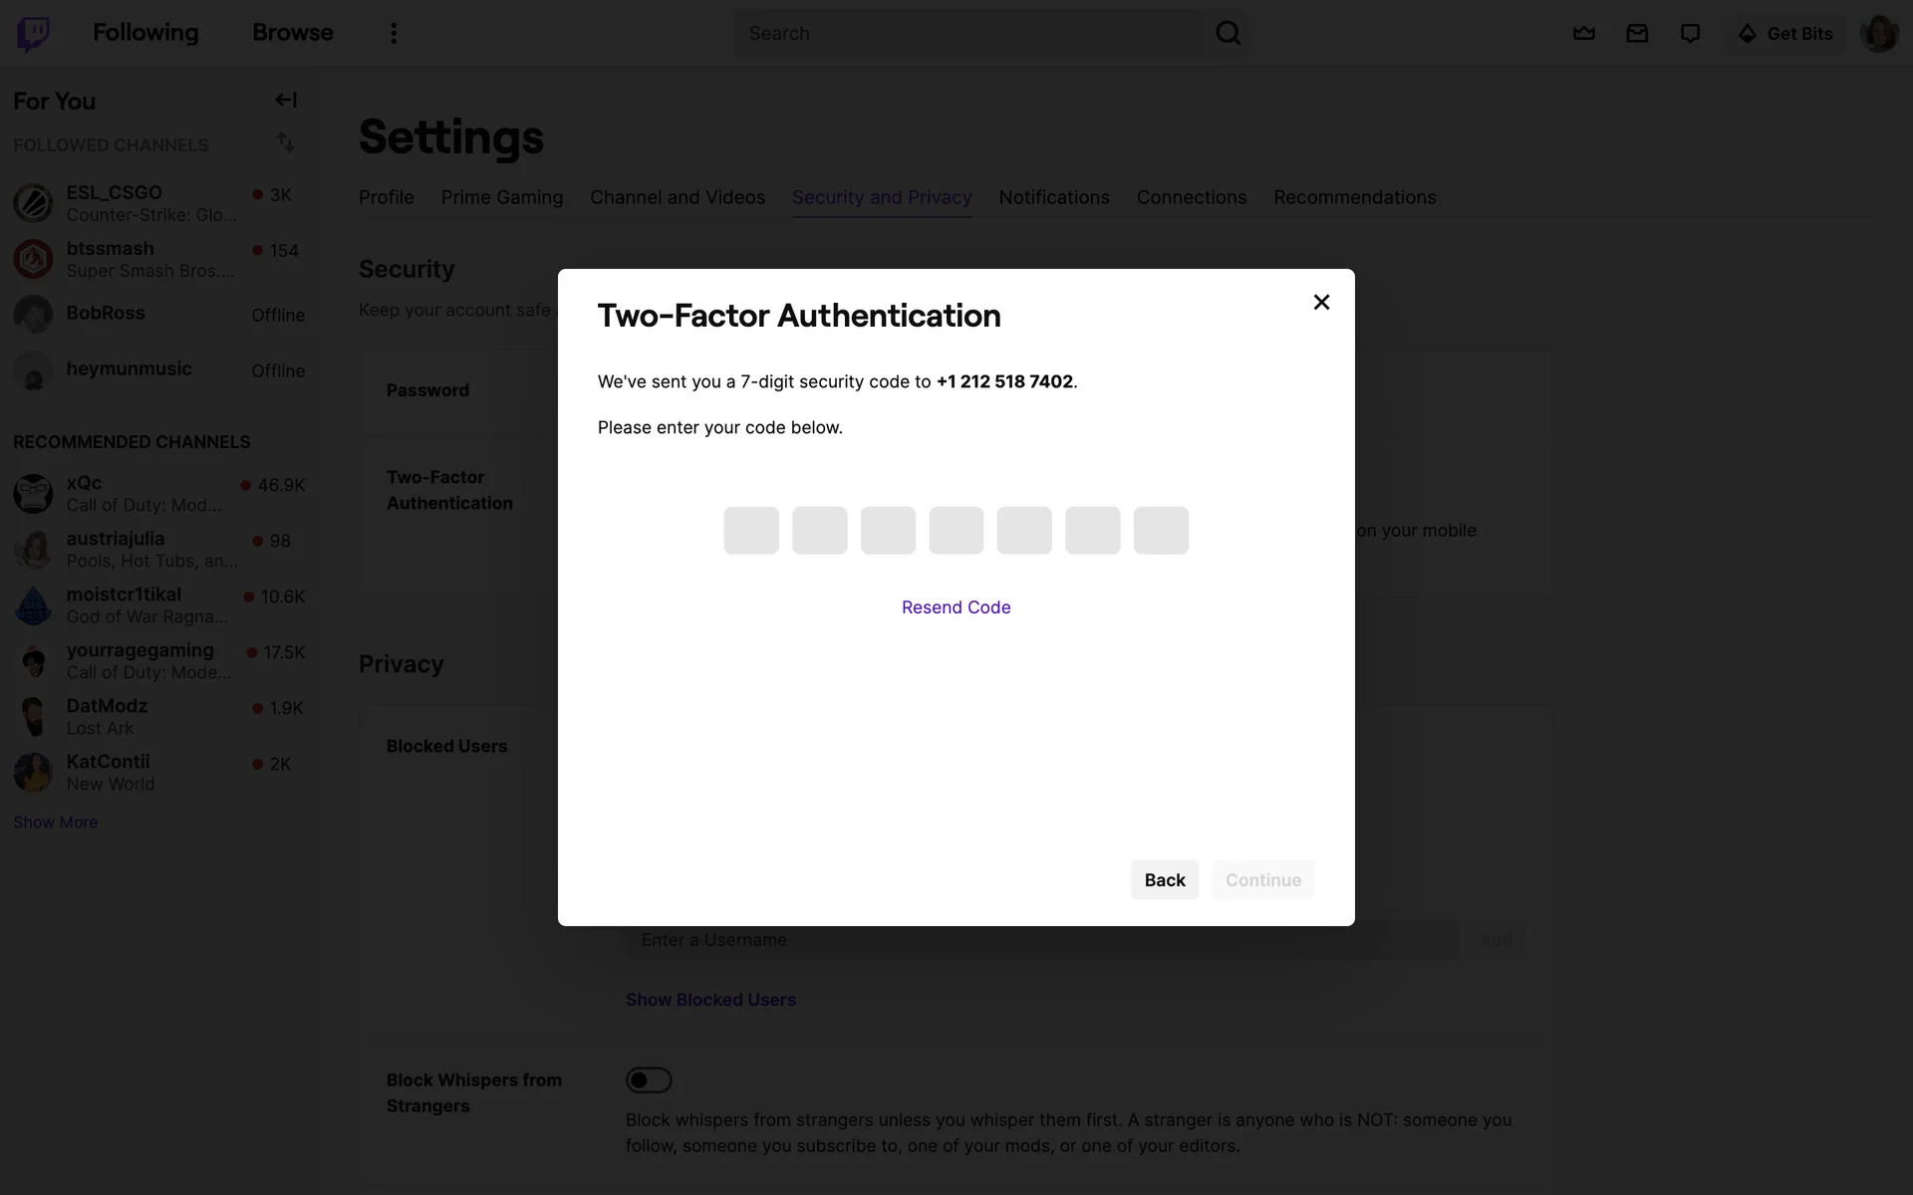The image size is (1913, 1195).
Task: Open Whispers chat bubble icon
Action: coord(1690,34)
